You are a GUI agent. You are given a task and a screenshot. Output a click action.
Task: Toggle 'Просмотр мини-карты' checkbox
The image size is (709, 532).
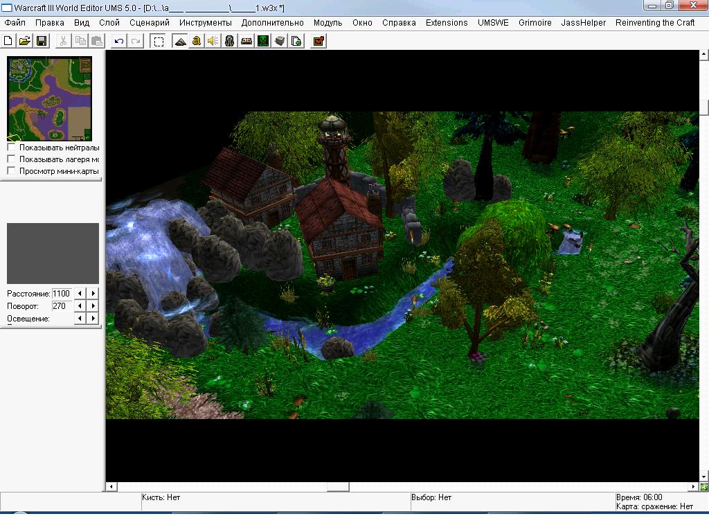11,170
